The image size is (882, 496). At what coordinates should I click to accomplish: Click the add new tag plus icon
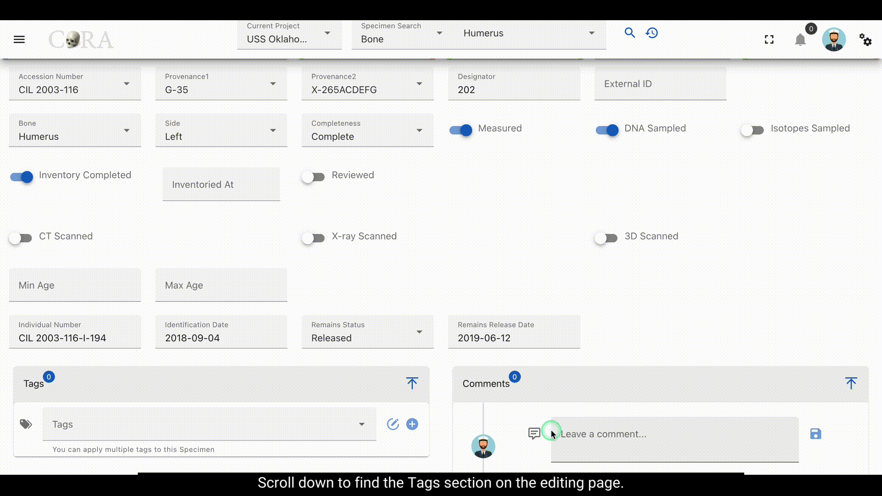coord(412,424)
